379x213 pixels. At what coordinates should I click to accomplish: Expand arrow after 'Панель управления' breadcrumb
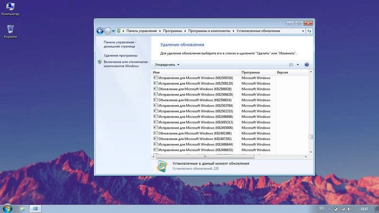[160, 31]
